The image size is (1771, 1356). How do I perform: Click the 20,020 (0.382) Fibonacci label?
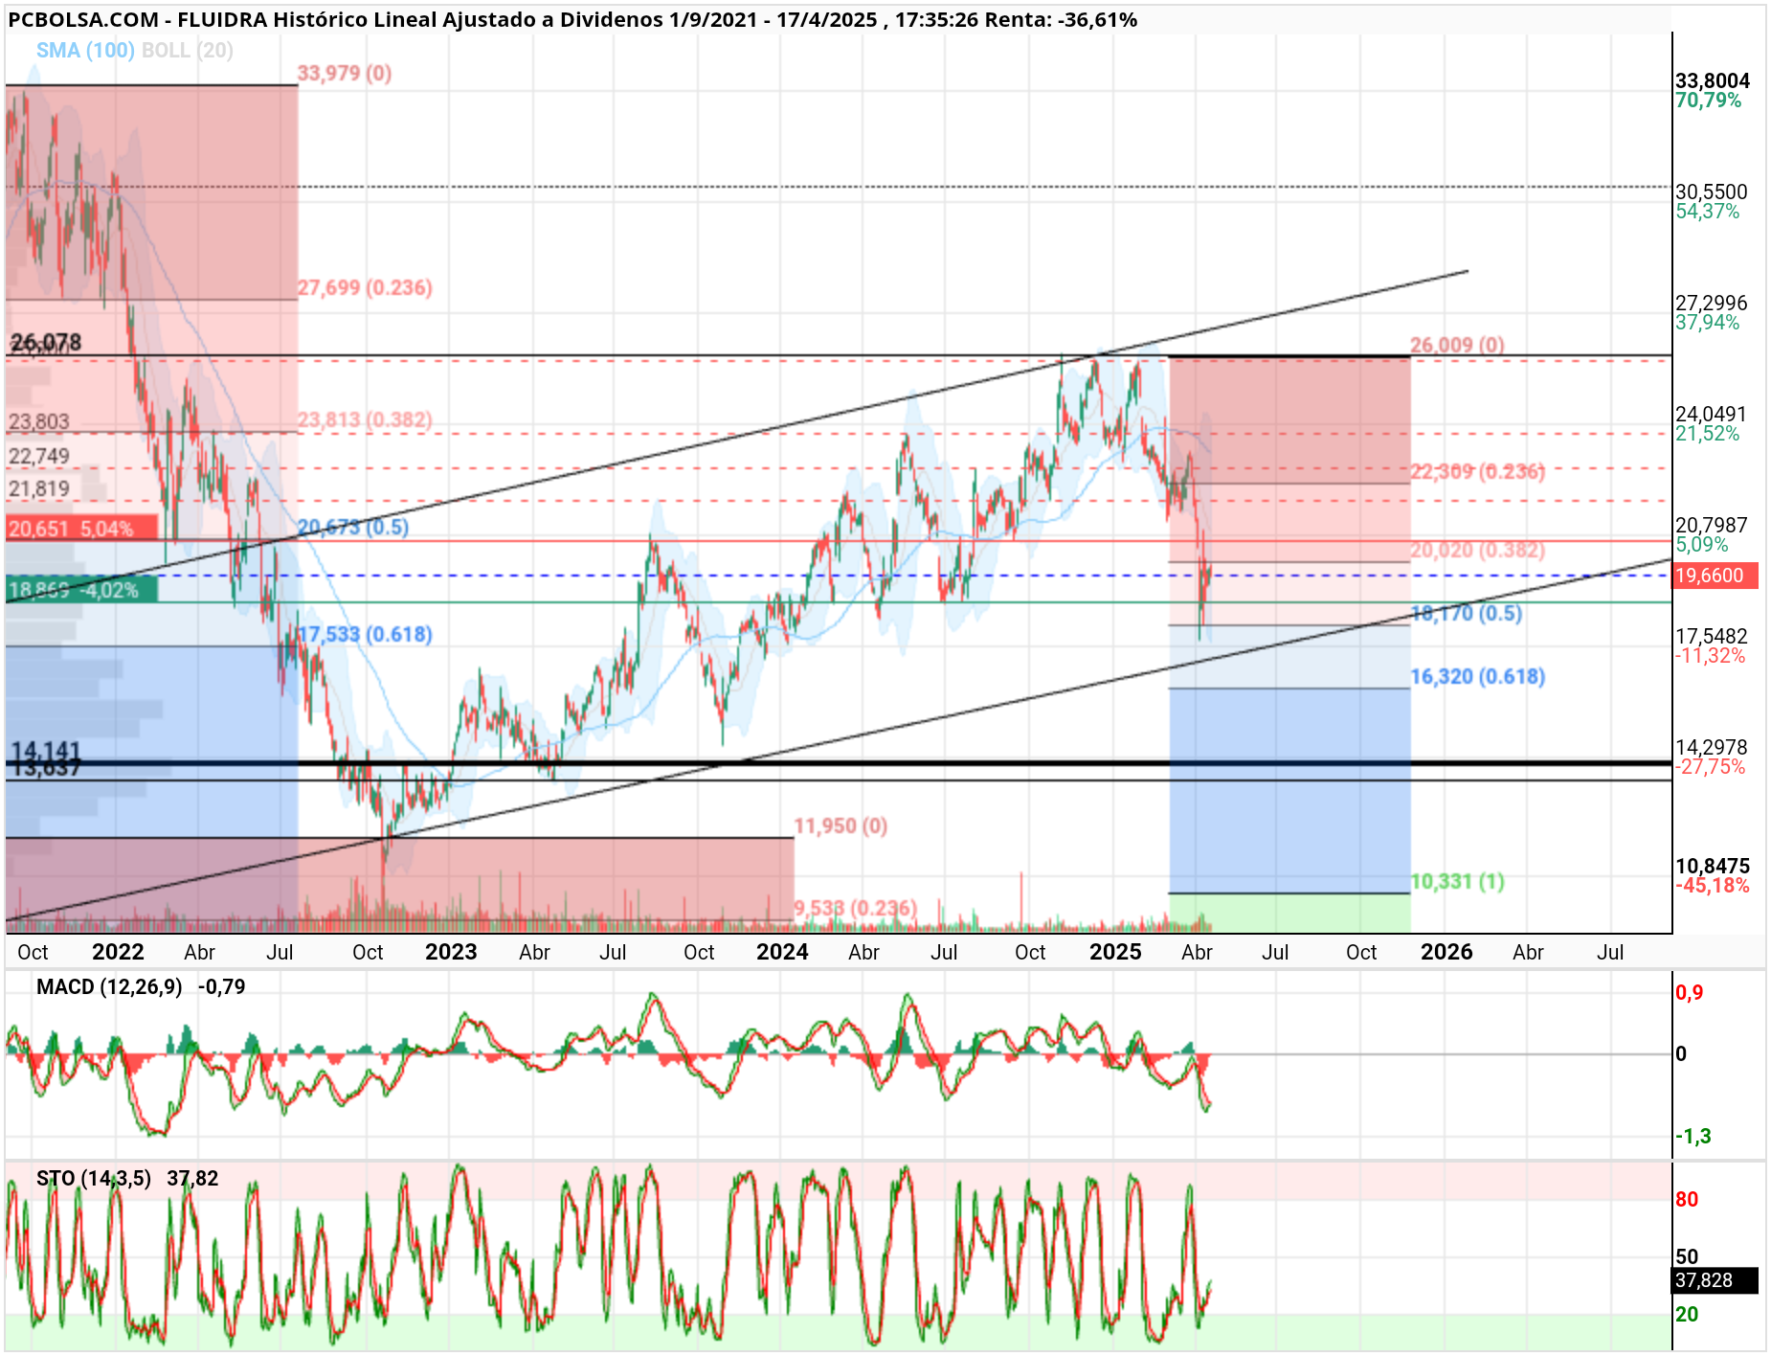tap(1478, 550)
